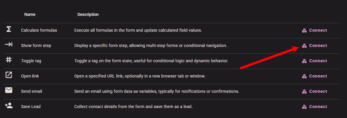Click the Toggle tag row description
This screenshot has height=118, width=347.
click(x=151, y=61)
